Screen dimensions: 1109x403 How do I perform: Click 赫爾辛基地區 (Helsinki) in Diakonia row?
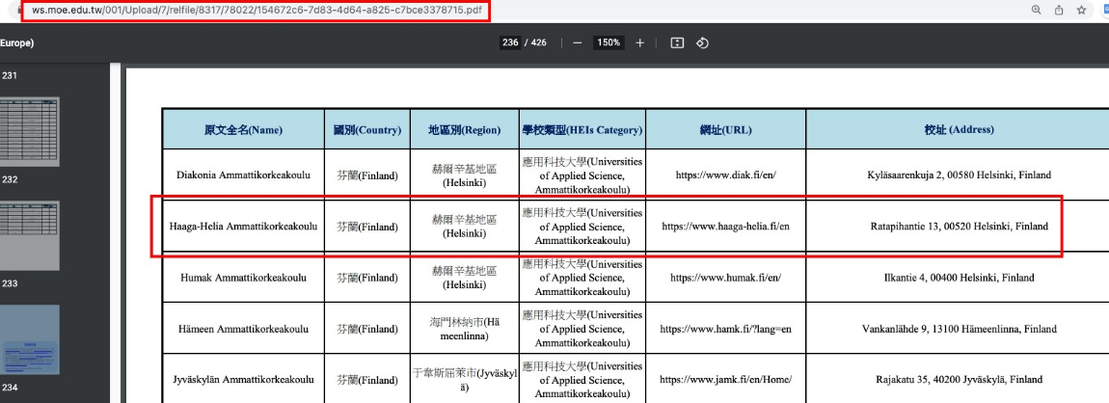[465, 175]
